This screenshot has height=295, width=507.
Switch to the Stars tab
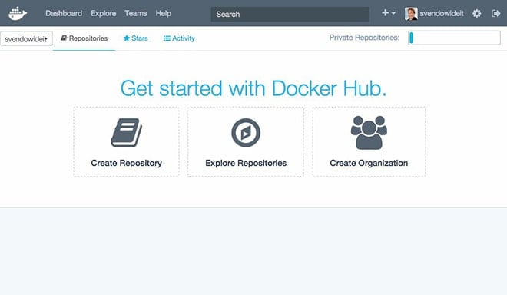tap(135, 38)
